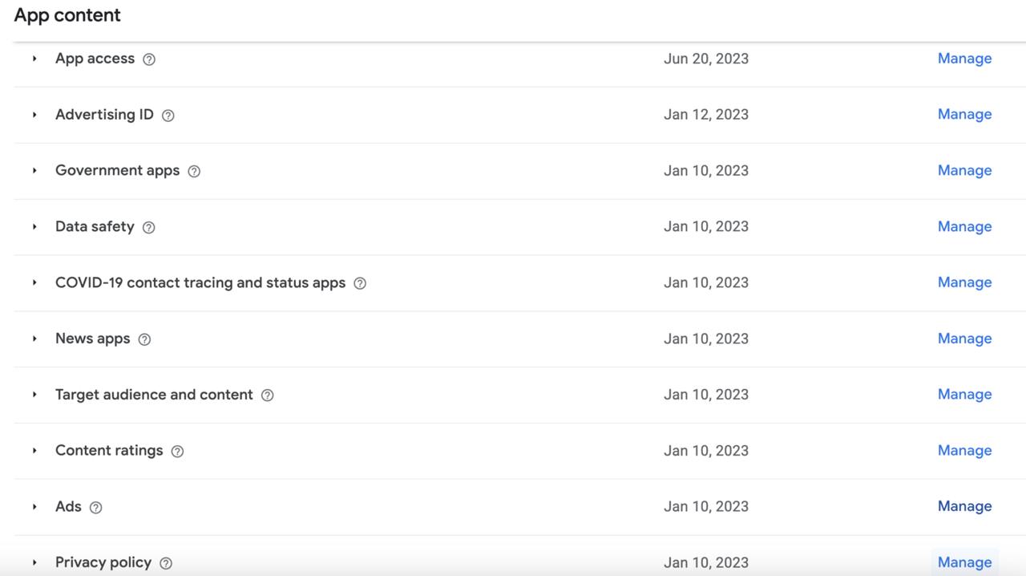Image resolution: width=1026 pixels, height=576 pixels.
Task: Show help for Data safety
Action: pos(148,227)
